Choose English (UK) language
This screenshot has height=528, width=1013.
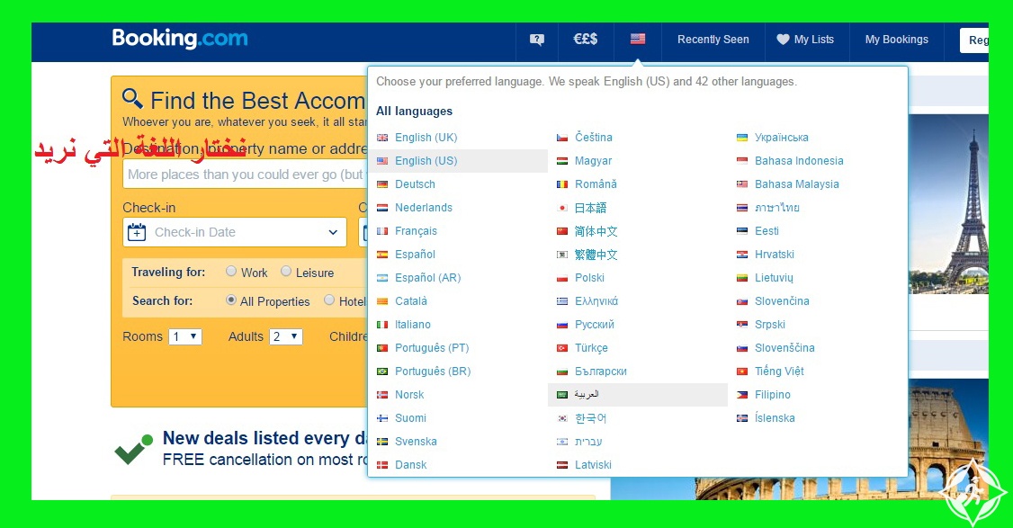(x=426, y=138)
